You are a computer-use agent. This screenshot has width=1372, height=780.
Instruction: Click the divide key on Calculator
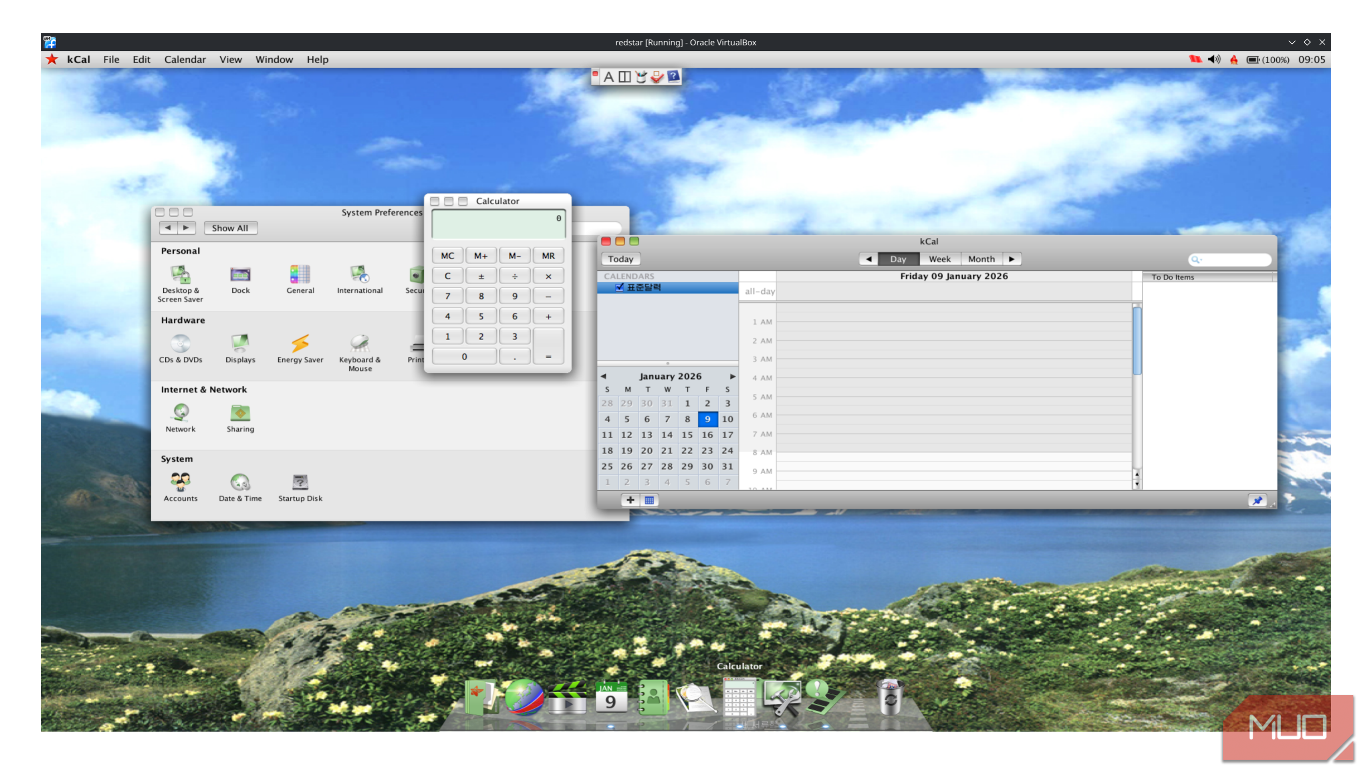click(514, 276)
